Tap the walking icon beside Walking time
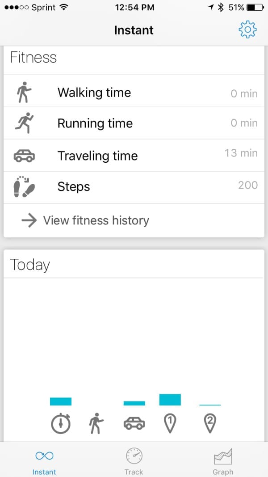268x477 pixels. point(24,93)
